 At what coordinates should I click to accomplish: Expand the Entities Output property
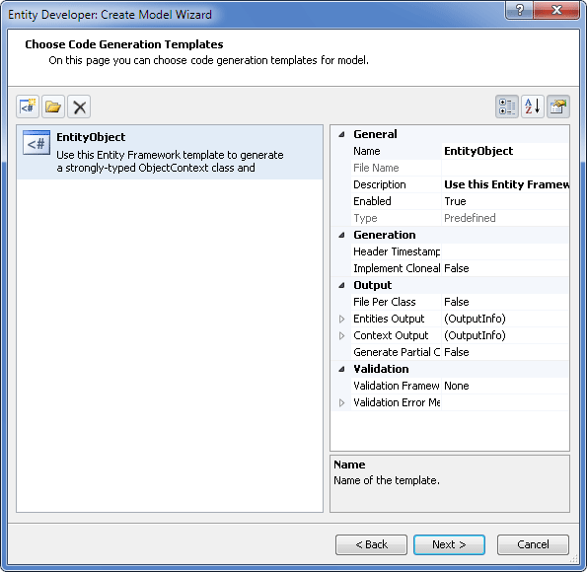pyautogui.click(x=341, y=319)
